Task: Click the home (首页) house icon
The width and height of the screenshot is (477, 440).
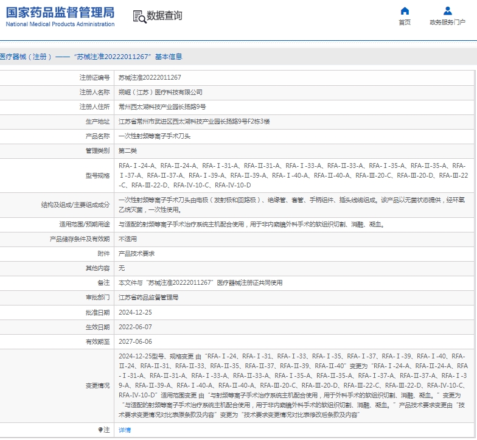Action: point(405,11)
